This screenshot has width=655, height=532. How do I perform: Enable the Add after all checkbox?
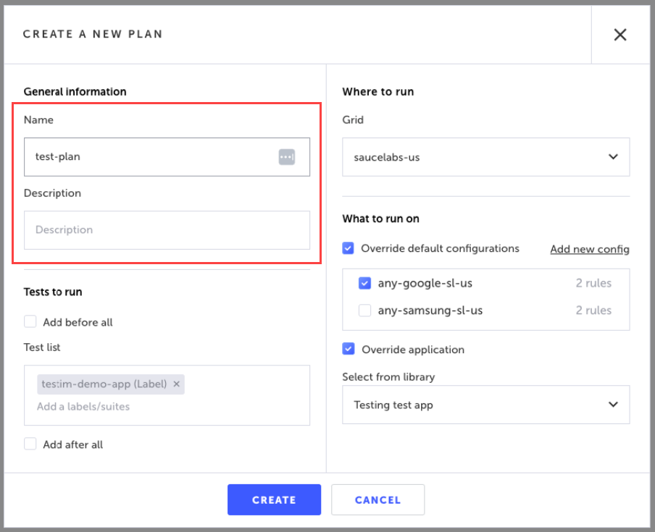coord(30,444)
